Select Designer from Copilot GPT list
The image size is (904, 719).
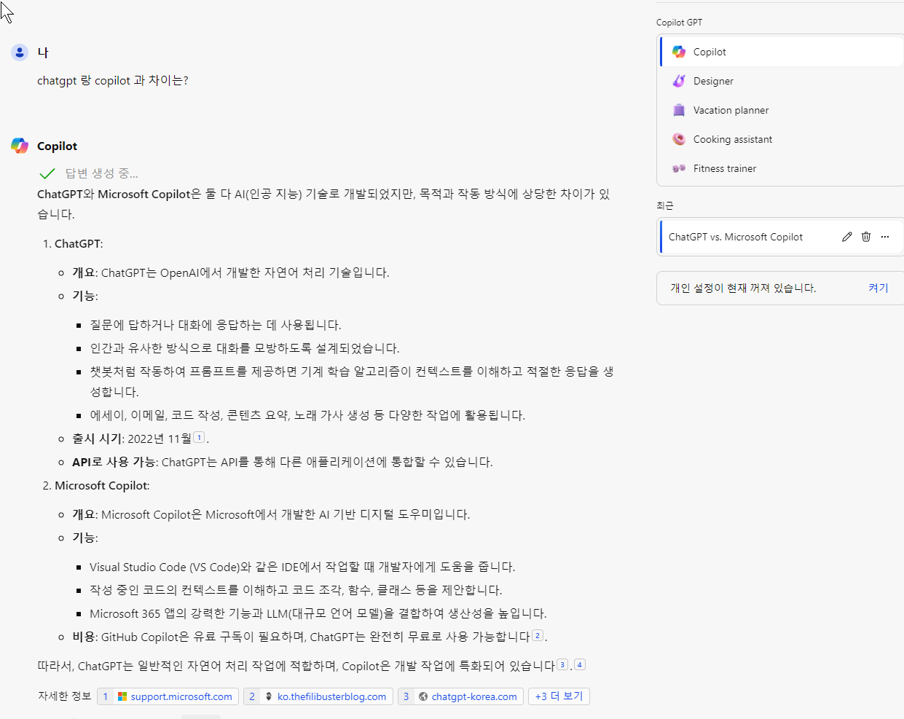[782, 81]
